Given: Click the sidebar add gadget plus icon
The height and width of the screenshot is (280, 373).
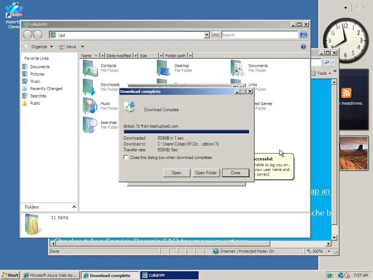Looking at the screenshot, I should point(346,8).
